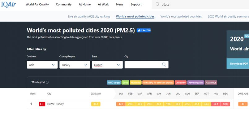Click the 2020 AVG value 33.3

(96, 104)
